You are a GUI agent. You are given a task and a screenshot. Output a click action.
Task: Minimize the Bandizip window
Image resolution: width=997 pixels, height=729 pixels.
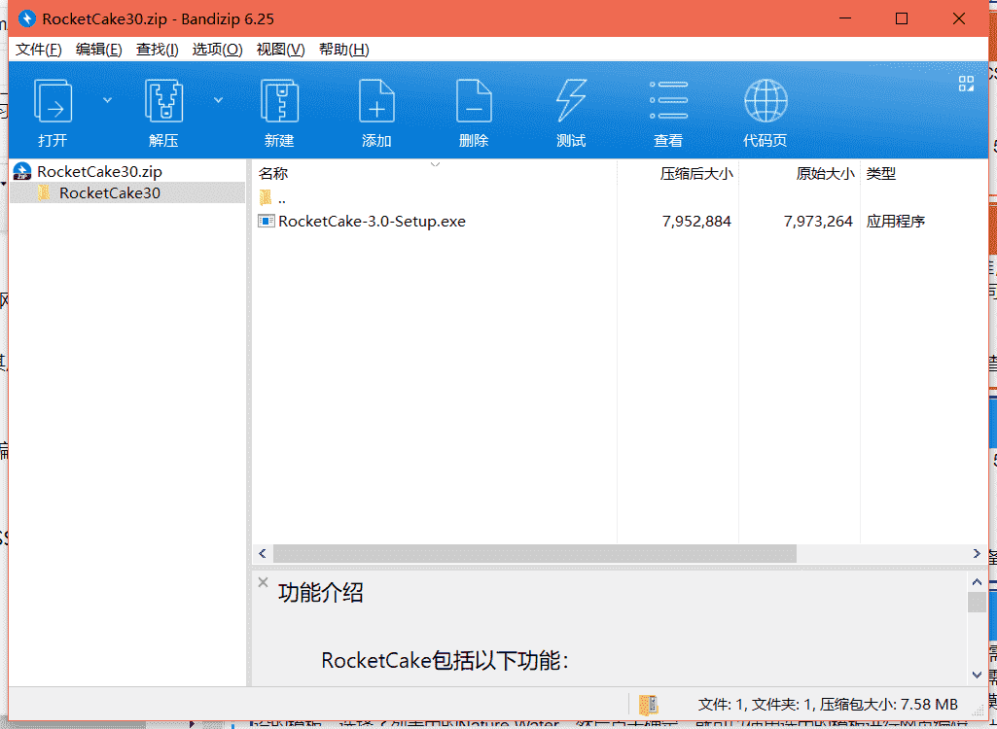tap(845, 18)
